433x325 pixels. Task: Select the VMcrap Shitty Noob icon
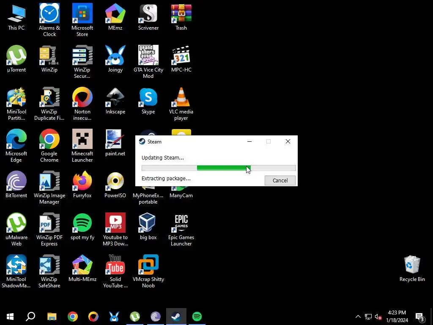point(148,271)
